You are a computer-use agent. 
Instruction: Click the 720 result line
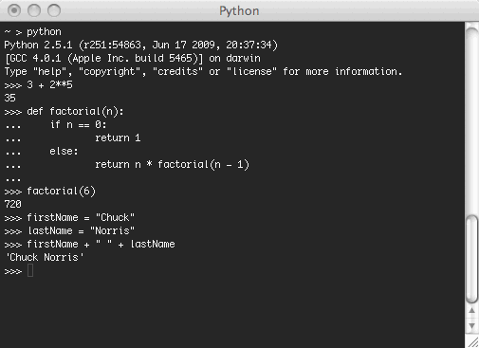13,204
